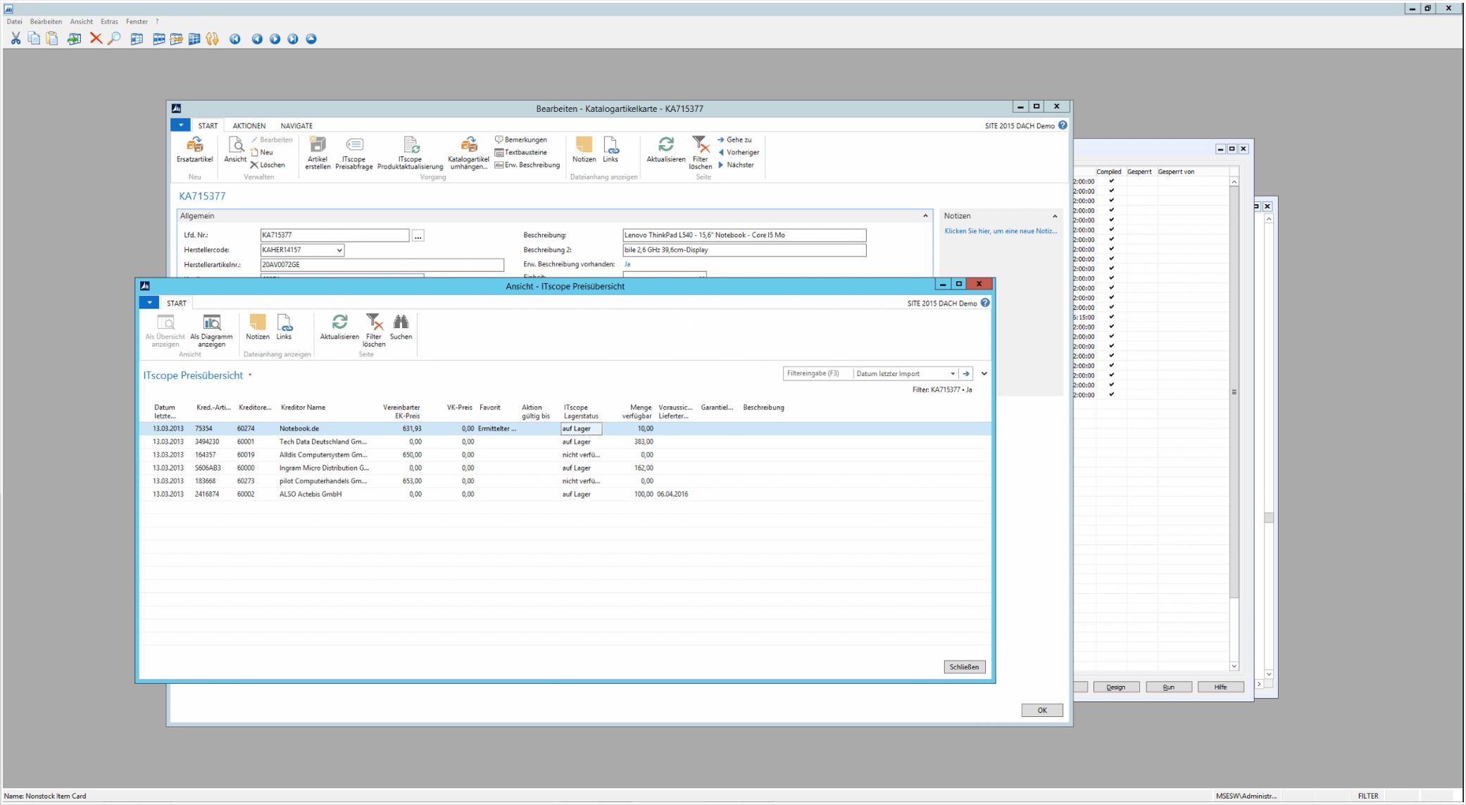Click link to create a new note
1466x805 pixels.
tap(1000, 232)
